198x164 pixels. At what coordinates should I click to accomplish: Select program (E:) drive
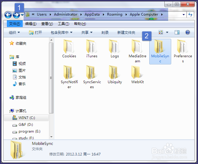[x=26, y=131]
